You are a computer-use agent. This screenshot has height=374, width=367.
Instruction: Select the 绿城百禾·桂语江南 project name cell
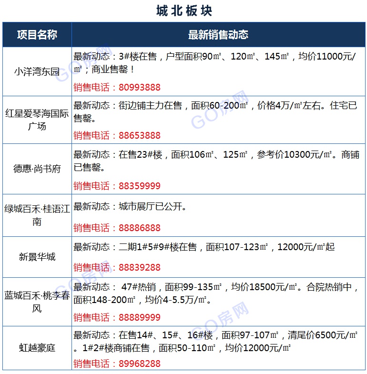(37, 215)
